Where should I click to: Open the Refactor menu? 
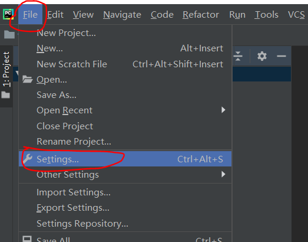pos(201,15)
